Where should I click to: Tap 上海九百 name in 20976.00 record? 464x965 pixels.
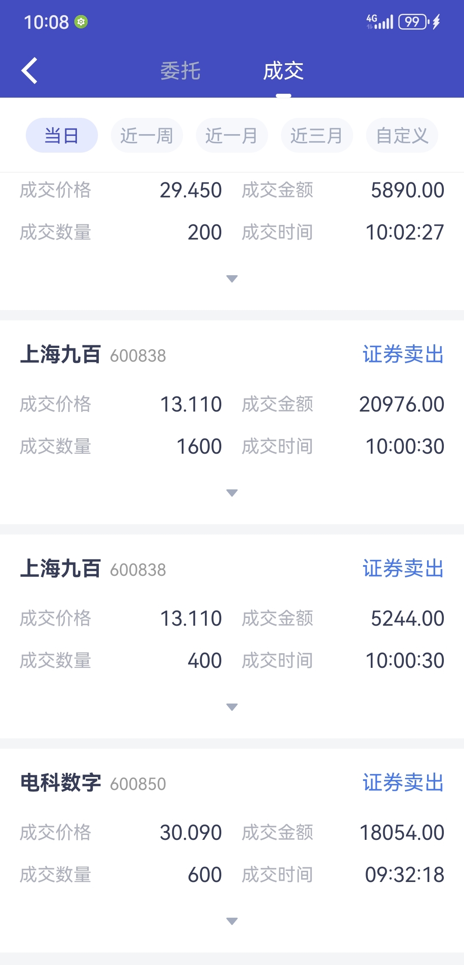point(61,355)
